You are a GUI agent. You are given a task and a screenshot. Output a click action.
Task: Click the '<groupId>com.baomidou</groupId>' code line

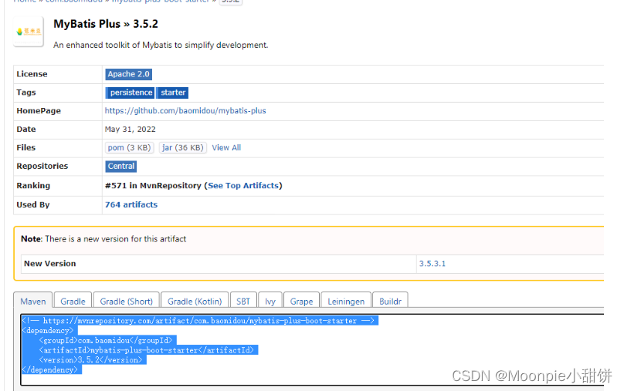pyautogui.click(x=106, y=341)
